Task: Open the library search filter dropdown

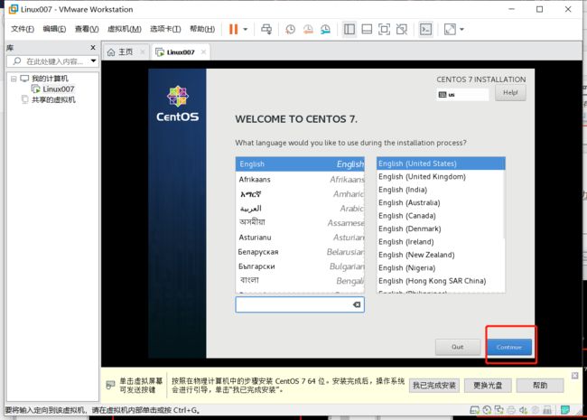Action: coord(93,61)
